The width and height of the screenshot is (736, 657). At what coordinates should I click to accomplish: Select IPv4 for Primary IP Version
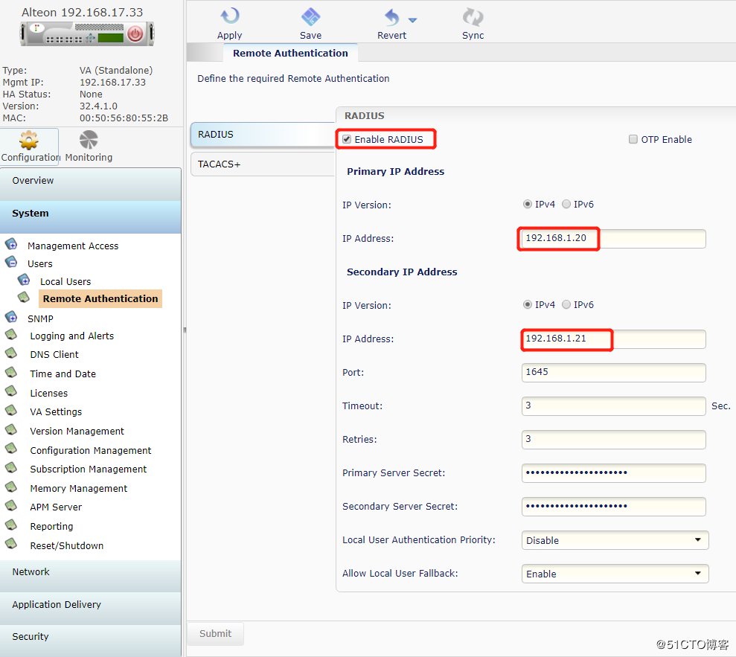[528, 204]
